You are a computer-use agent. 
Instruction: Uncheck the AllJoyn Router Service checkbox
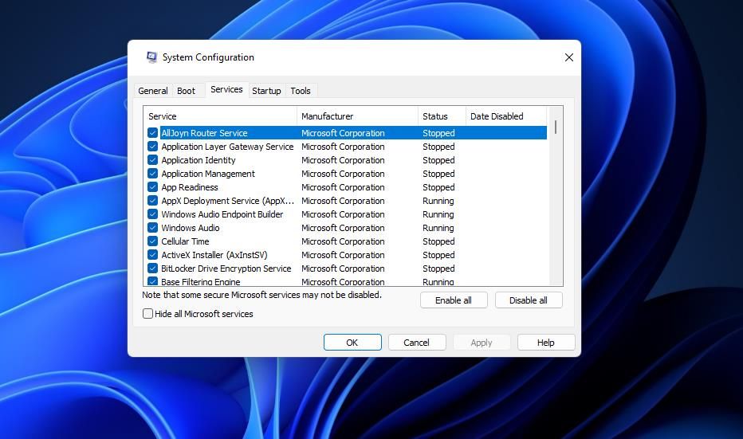tap(153, 133)
